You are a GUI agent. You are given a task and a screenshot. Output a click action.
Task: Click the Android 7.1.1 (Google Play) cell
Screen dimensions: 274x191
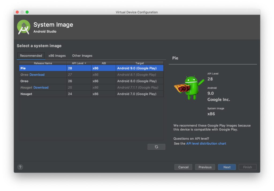click(x=140, y=87)
